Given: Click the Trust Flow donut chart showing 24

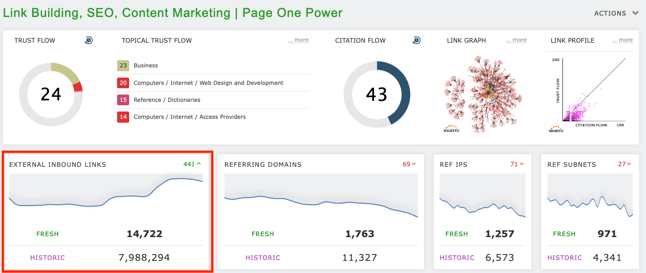Looking at the screenshot, I should coord(51,95).
